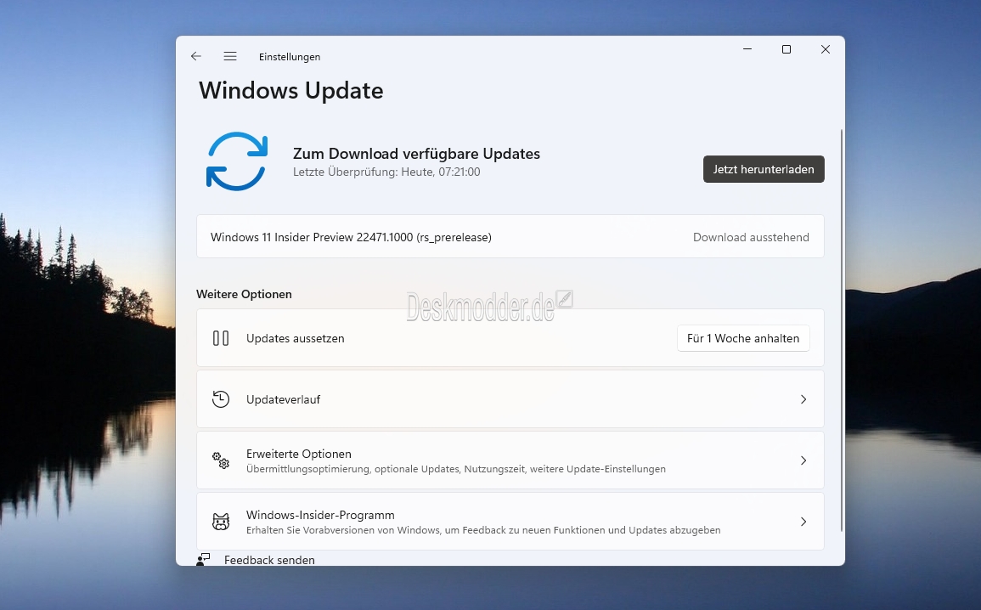Start download with Jetzt herunterladen

[764, 169]
